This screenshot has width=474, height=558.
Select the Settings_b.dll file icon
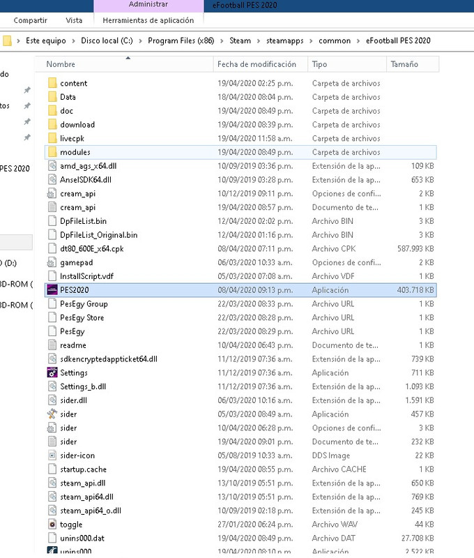[52, 386]
